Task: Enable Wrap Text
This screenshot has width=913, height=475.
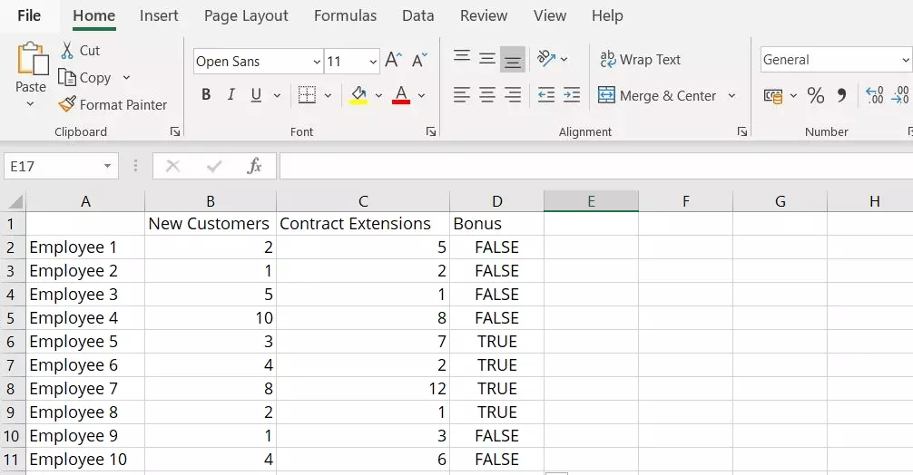Action: (x=640, y=59)
